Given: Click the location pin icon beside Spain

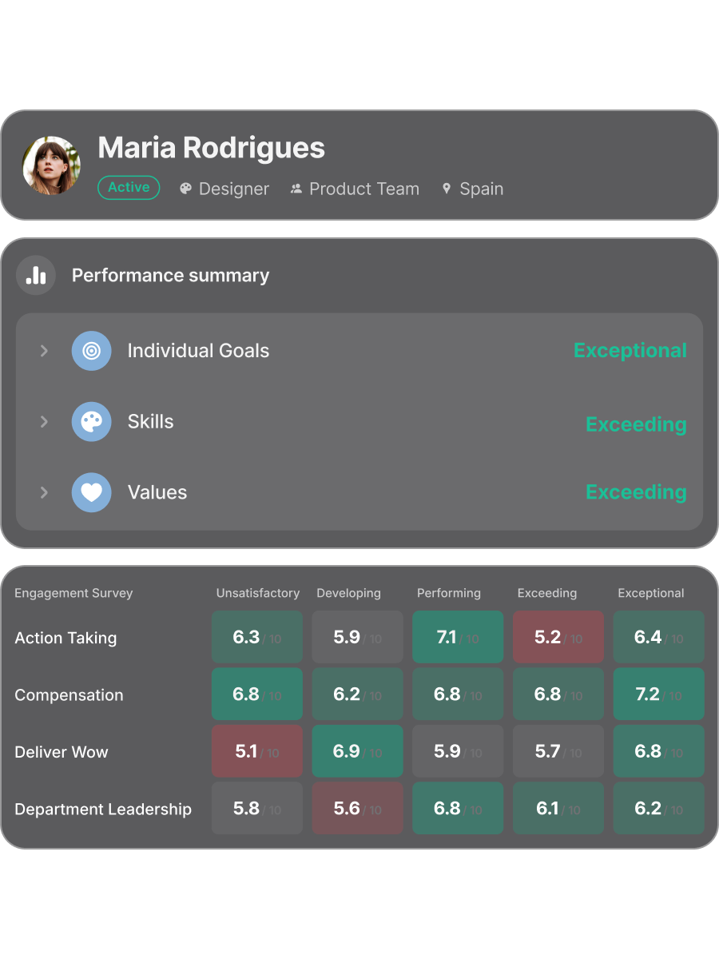Looking at the screenshot, I should (447, 189).
